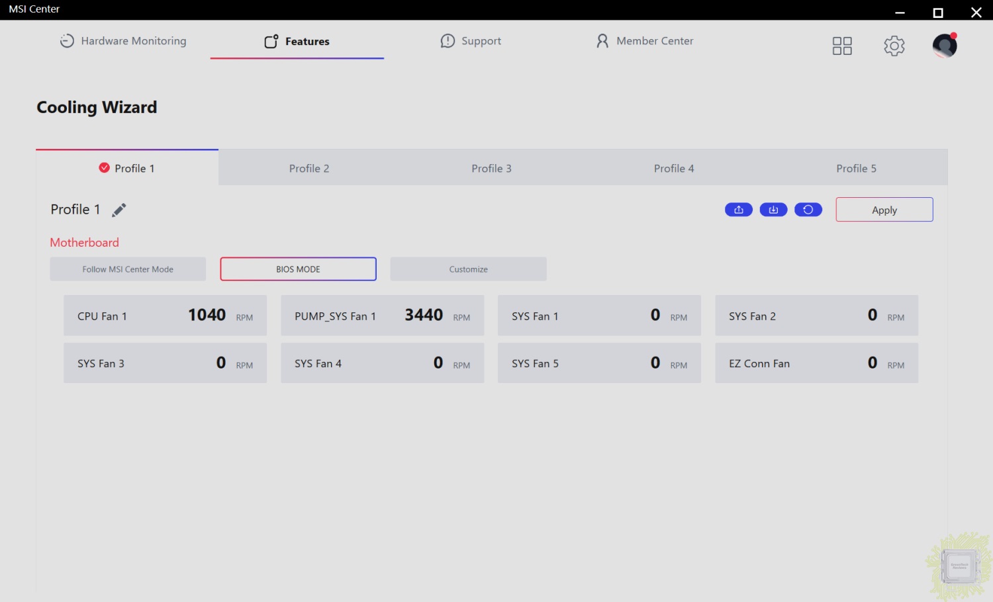Click the export profile icon
This screenshot has height=602, width=993.
(738, 210)
